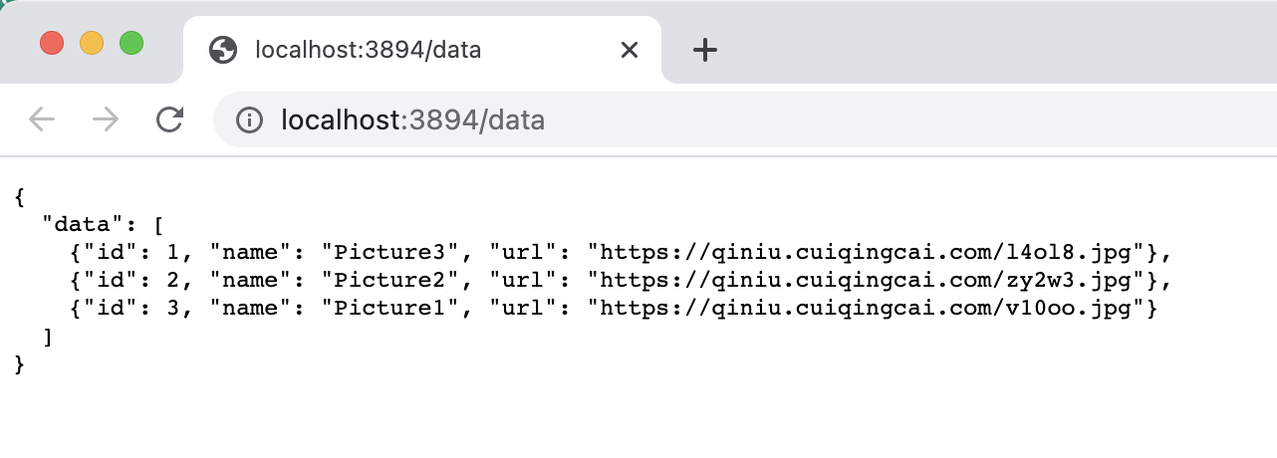Reload the current page
1277x458 pixels.
(170, 120)
